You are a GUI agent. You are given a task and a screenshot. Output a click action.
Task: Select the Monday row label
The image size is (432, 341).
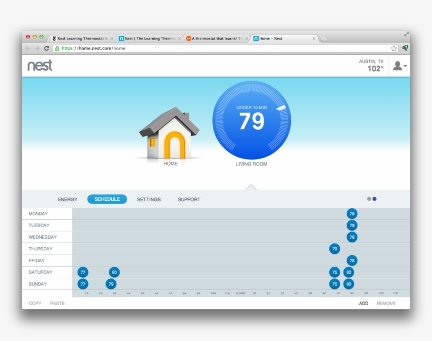(x=38, y=213)
